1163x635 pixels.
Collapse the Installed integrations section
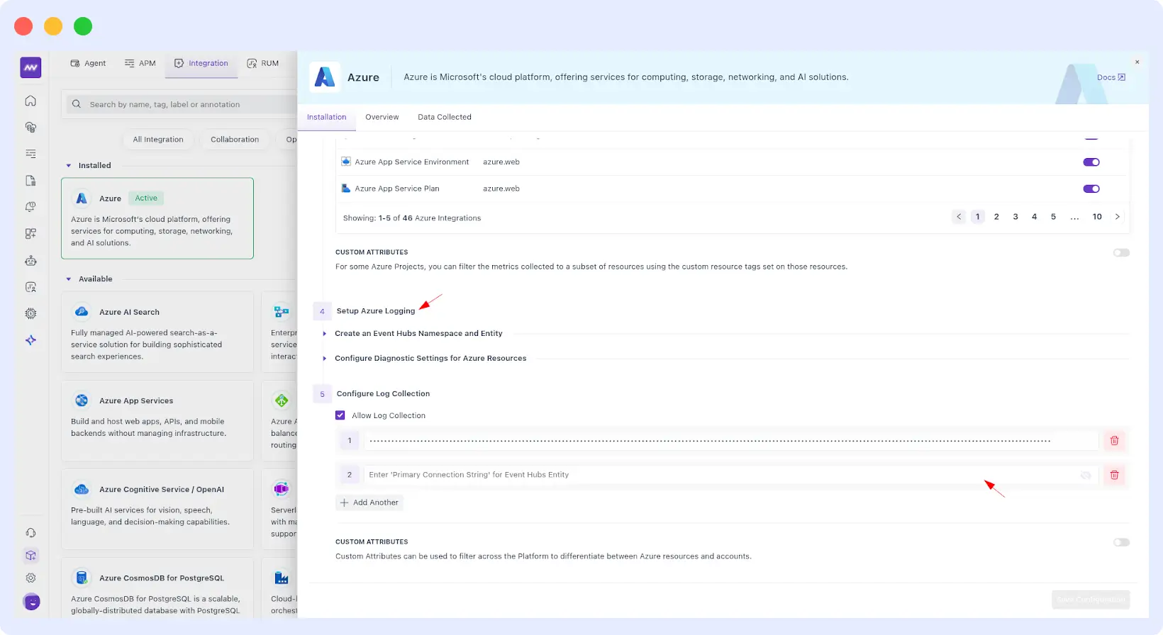tap(69, 166)
